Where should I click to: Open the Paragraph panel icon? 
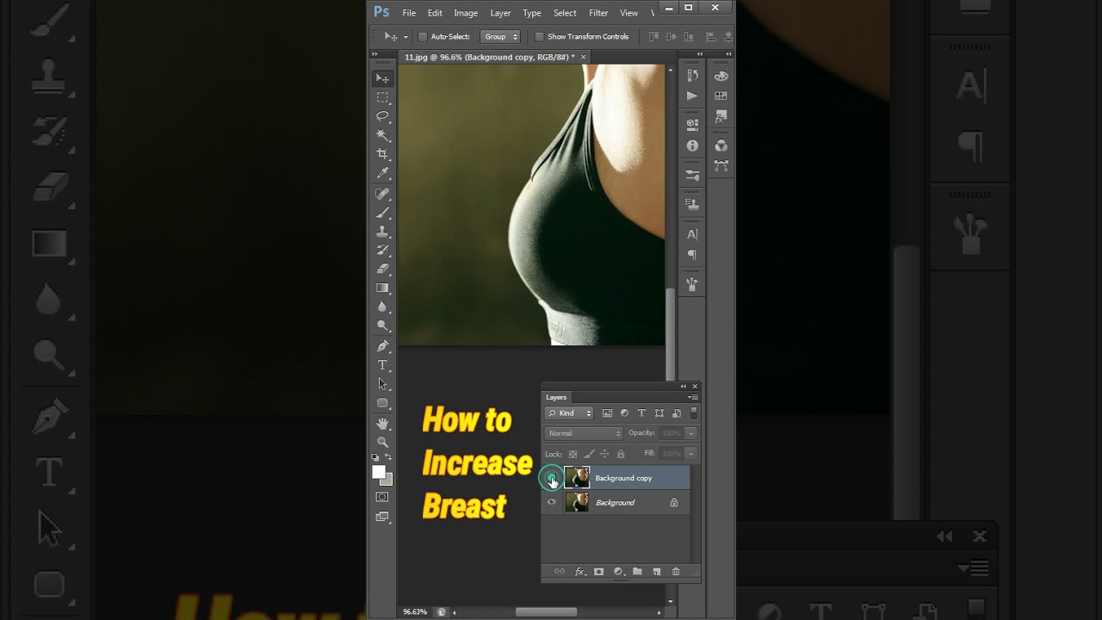[x=692, y=255]
